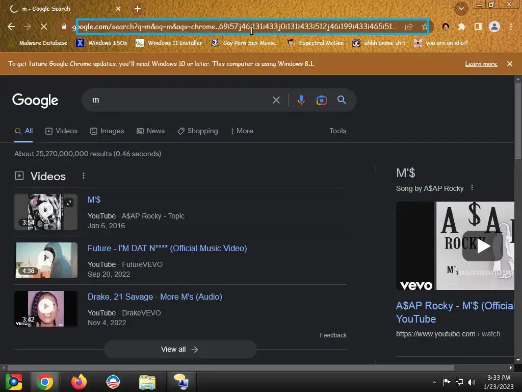Click scroll down arrow on vertical scrollbar

(x=518, y=360)
